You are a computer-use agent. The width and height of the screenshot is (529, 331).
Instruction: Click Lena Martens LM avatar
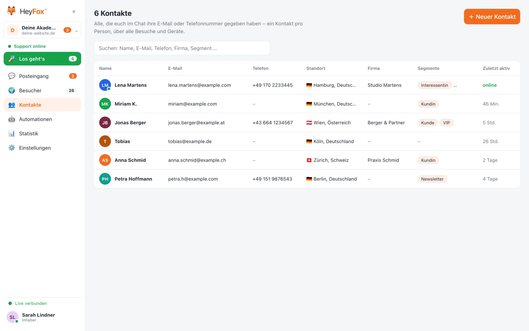point(105,85)
